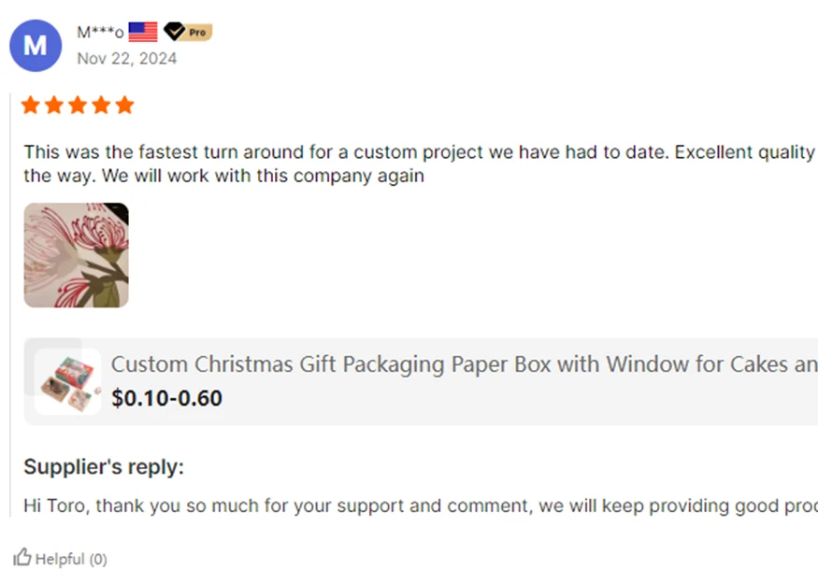Open the flower review photo thumbnail
Image resolution: width=818 pixels, height=584 pixels.
pos(76,255)
